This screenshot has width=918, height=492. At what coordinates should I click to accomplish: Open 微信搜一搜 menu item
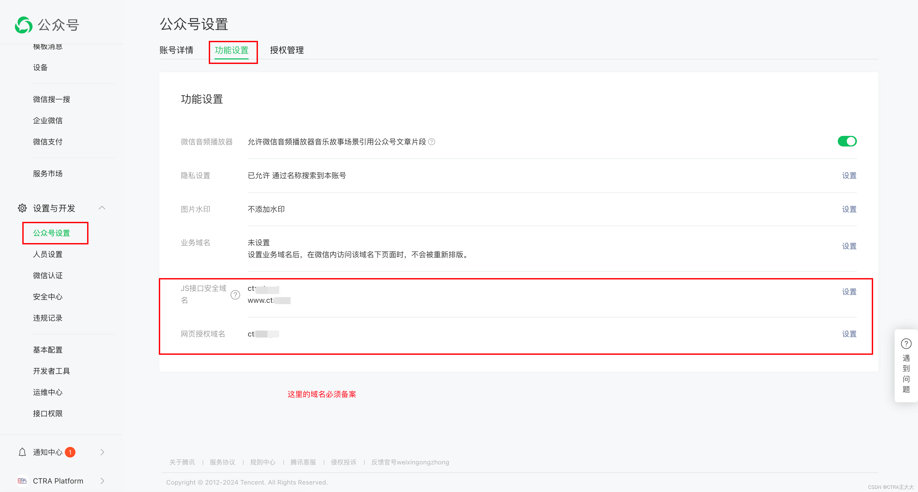coord(51,99)
